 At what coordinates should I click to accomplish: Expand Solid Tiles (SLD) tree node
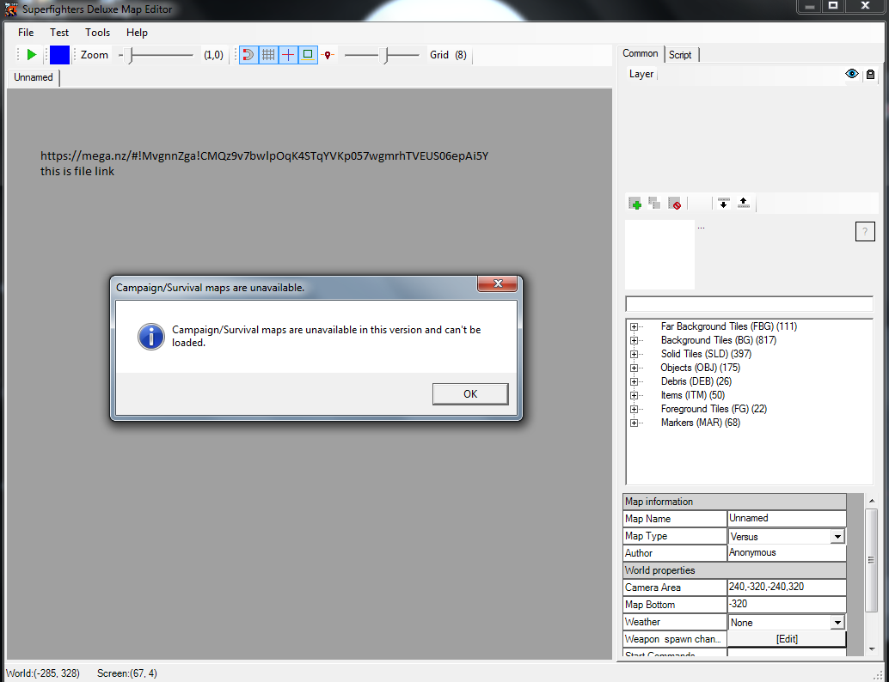click(635, 354)
